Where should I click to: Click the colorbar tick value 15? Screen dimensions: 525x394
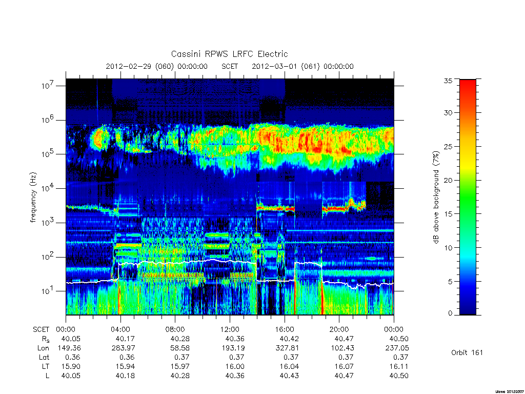(448, 214)
